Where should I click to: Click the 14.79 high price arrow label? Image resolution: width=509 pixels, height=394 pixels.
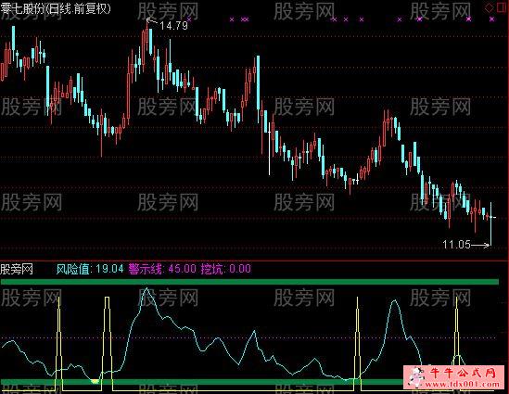[x=168, y=25]
